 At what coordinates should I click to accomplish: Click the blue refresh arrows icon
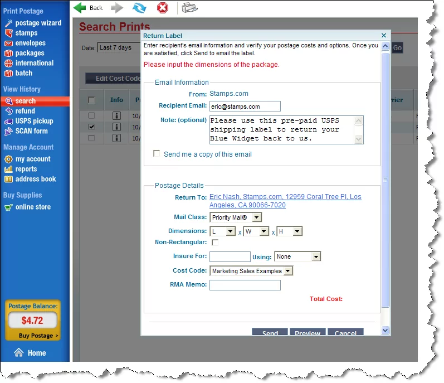pos(139,8)
